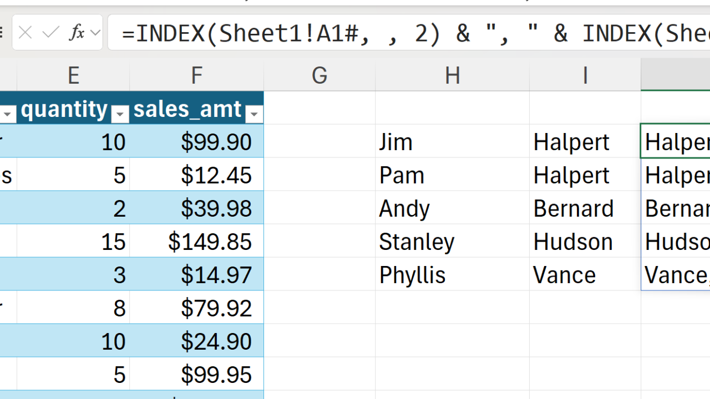Select the Vance cell in column I
This screenshot has height=399, width=710.
[585, 275]
